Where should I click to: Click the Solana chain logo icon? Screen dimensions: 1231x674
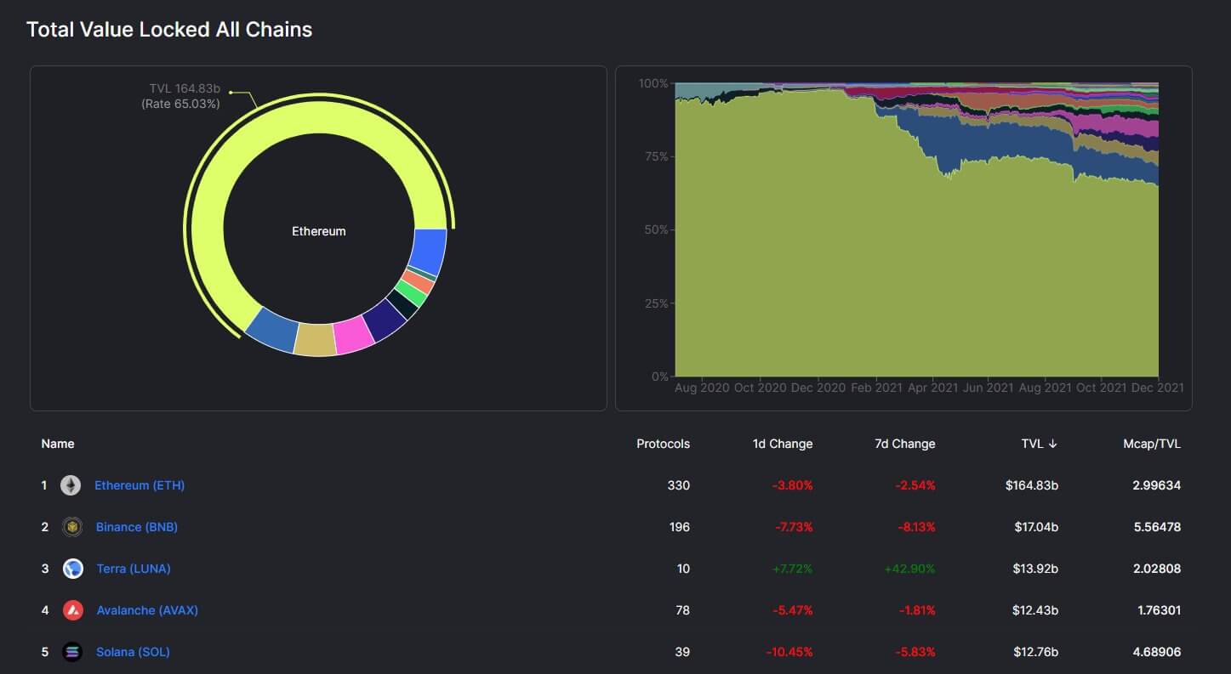coord(73,652)
